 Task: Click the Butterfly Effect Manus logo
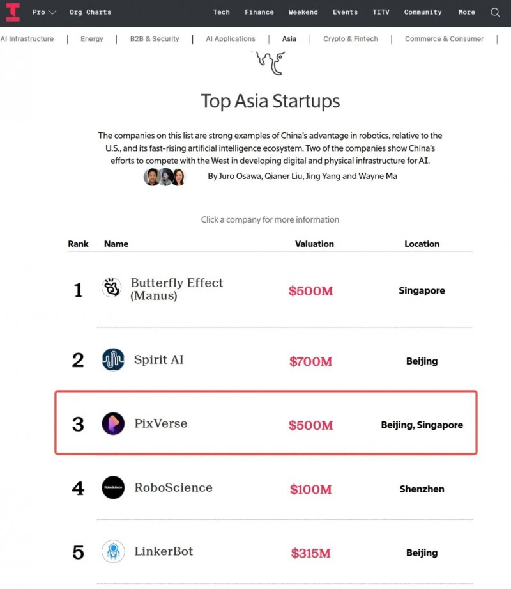click(x=112, y=288)
